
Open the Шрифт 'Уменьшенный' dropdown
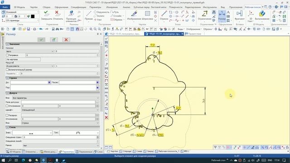tap(60, 110)
